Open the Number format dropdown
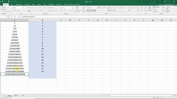The width and height of the screenshot is (177, 99). click(72, 8)
